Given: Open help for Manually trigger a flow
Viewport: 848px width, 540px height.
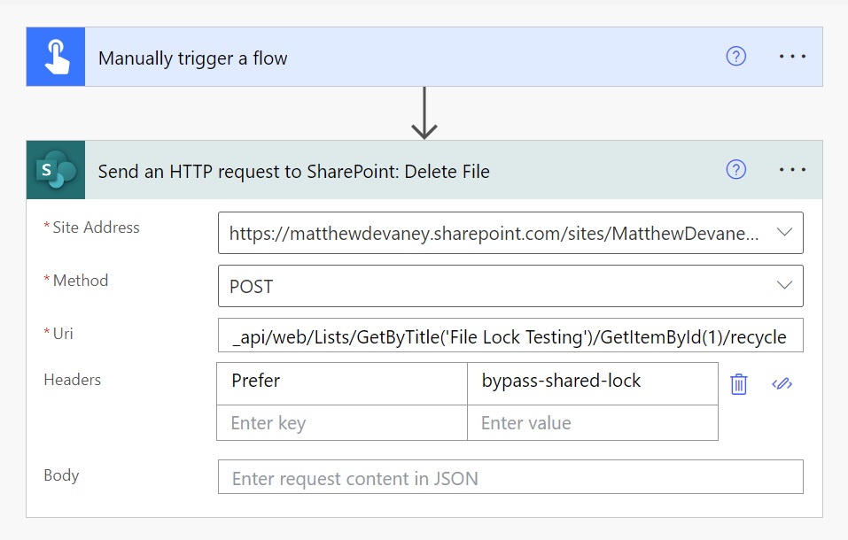Looking at the screenshot, I should click(735, 57).
